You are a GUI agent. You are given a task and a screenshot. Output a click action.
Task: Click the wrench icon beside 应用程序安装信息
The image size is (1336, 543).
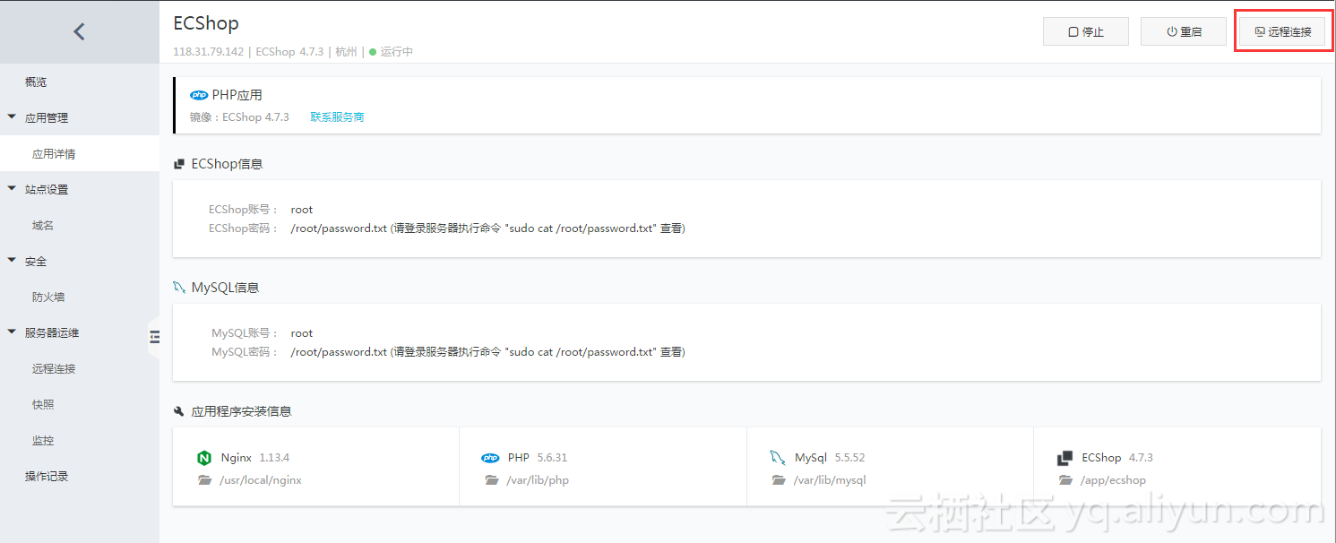tap(179, 411)
